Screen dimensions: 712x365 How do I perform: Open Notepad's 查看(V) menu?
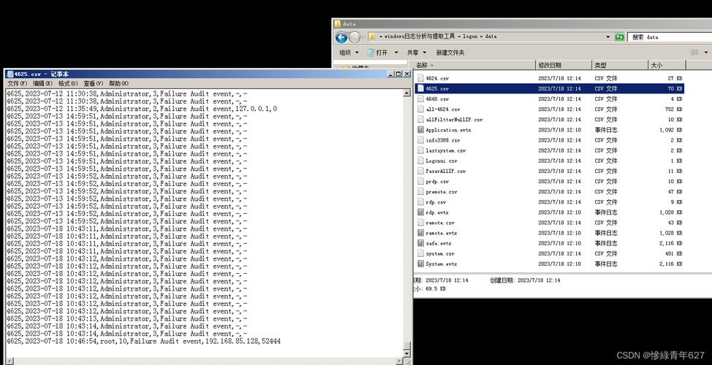click(x=93, y=83)
